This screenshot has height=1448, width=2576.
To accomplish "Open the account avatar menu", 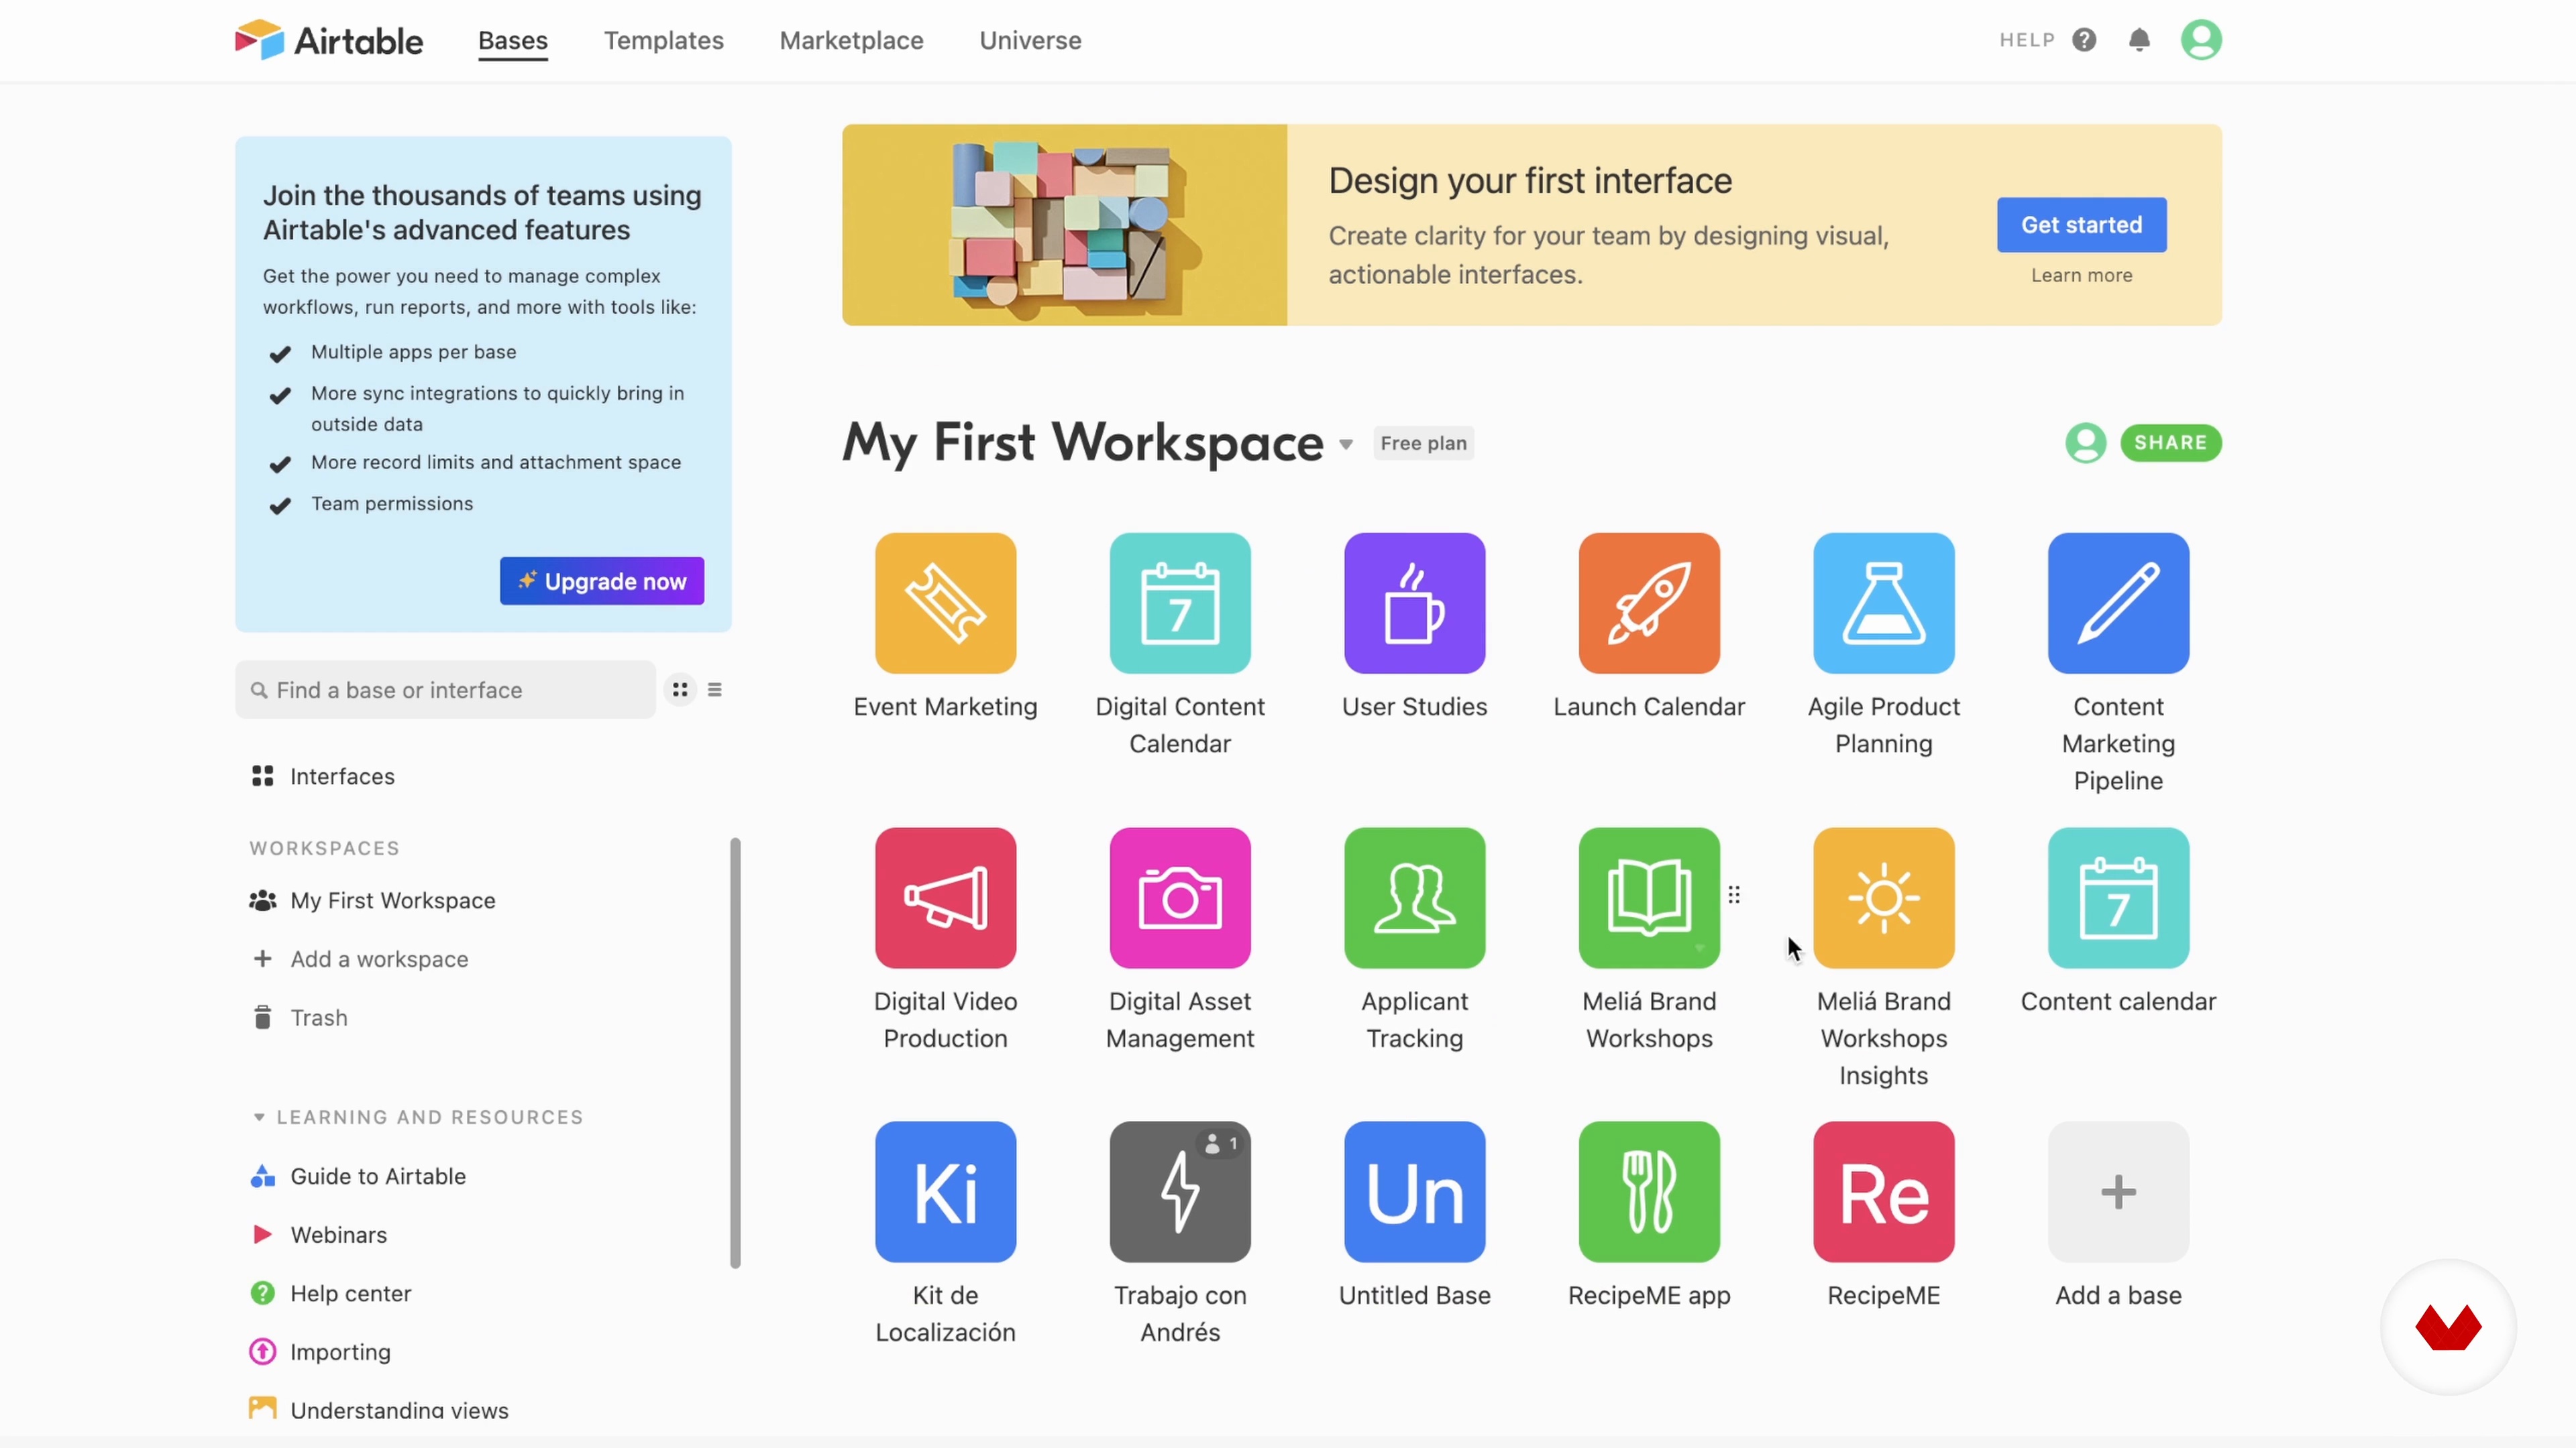I will (2201, 40).
